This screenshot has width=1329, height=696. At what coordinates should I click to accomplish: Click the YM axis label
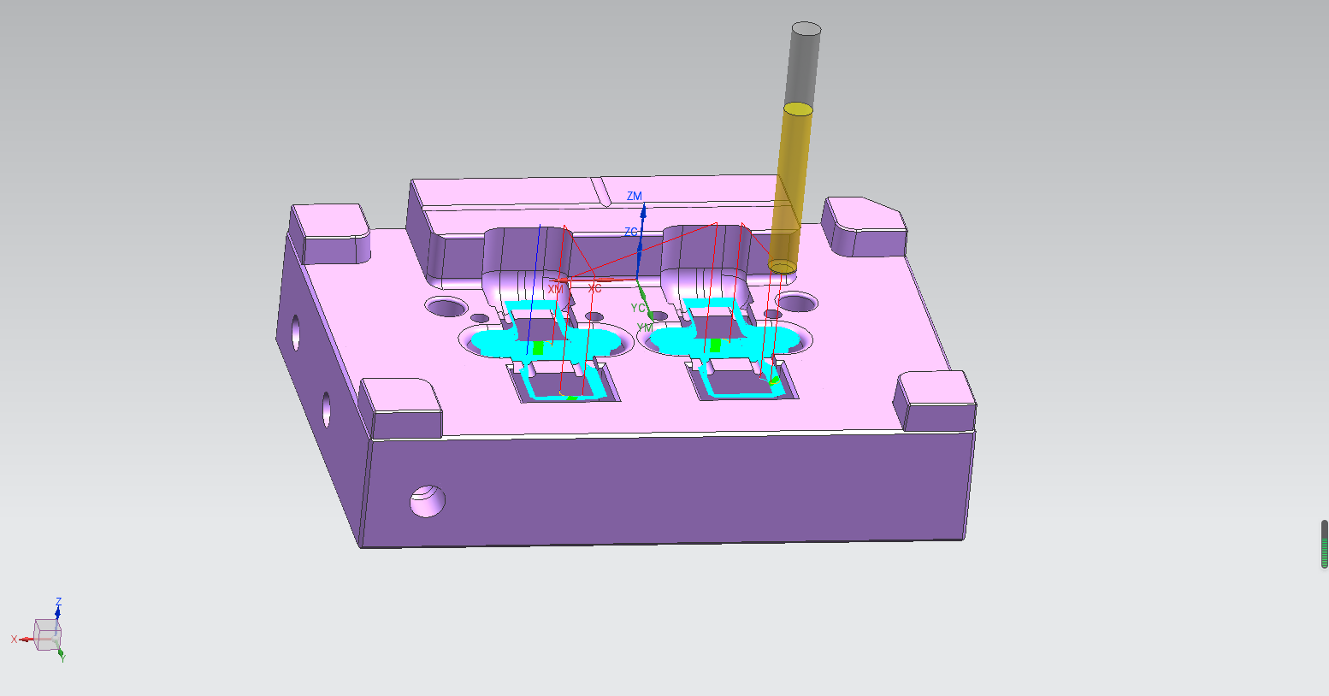(644, 327)
